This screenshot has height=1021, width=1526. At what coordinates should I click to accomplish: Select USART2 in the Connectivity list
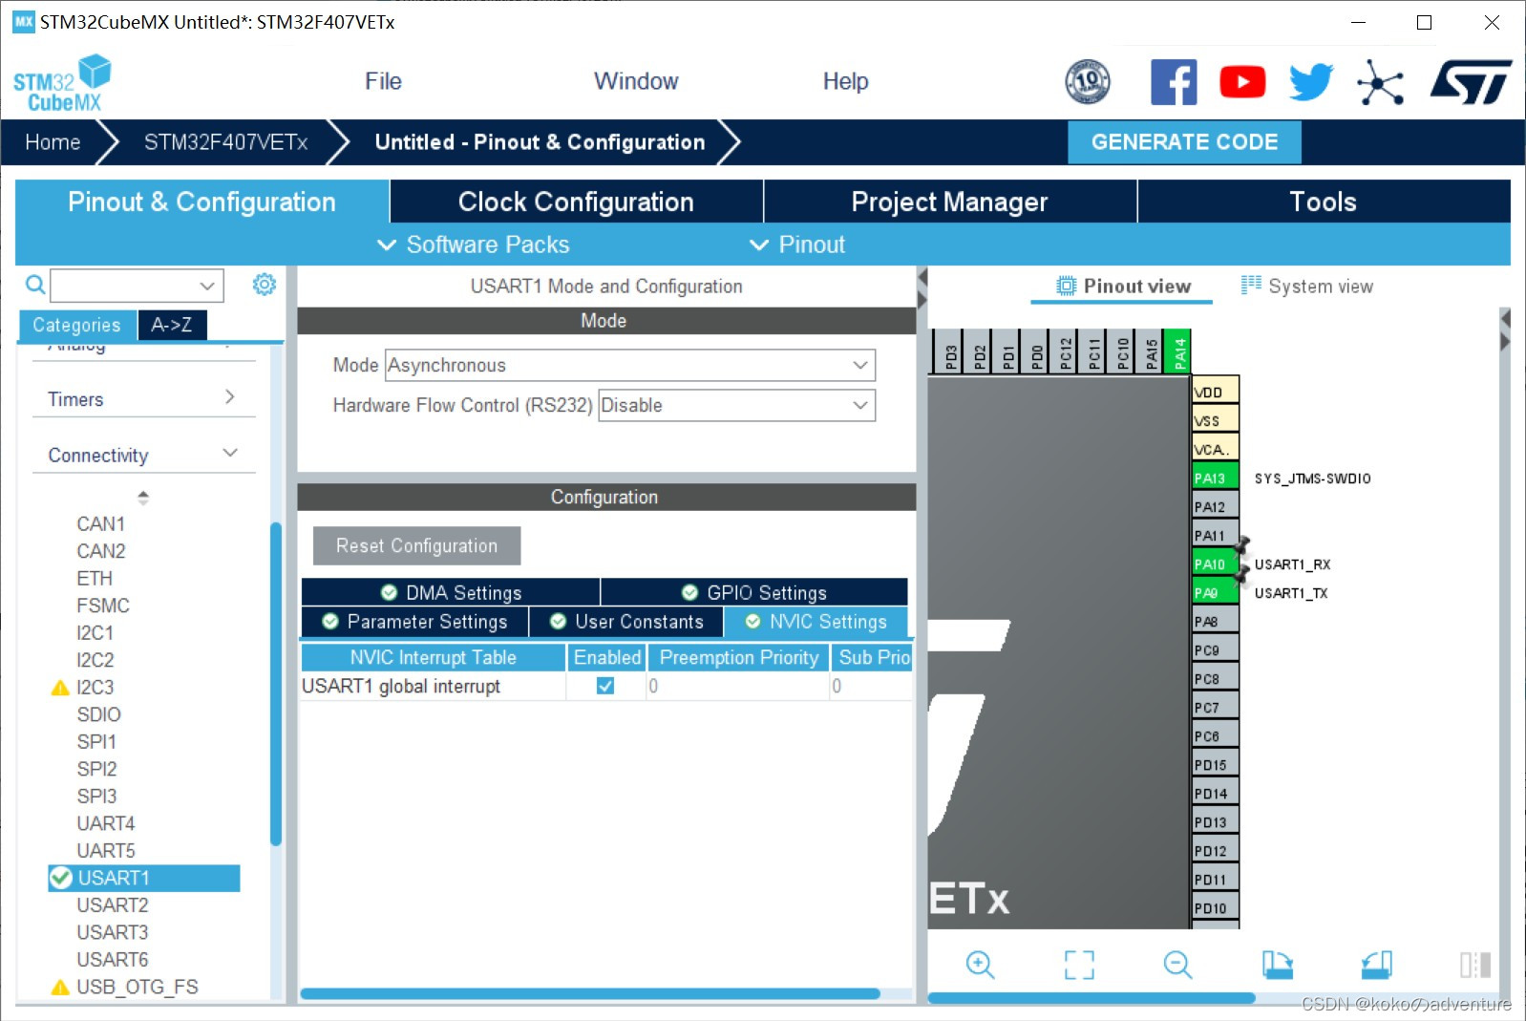click(113, 904)
